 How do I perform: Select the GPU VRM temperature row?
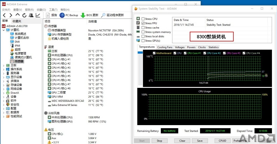pos(76,97)
